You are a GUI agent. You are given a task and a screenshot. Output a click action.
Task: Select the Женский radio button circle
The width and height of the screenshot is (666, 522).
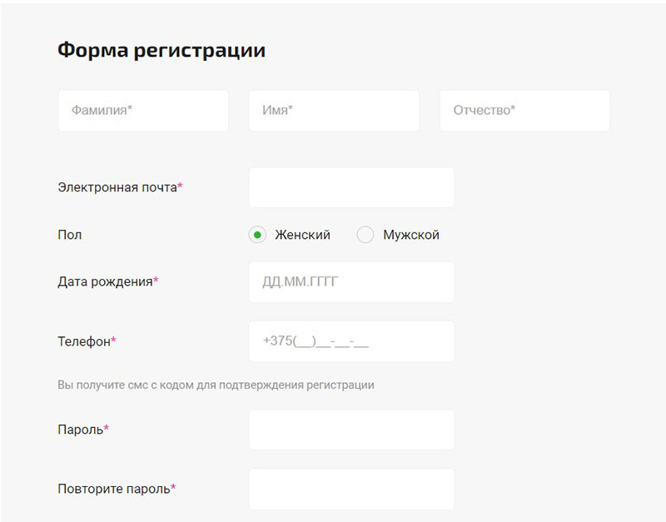(x=257, y=235)
